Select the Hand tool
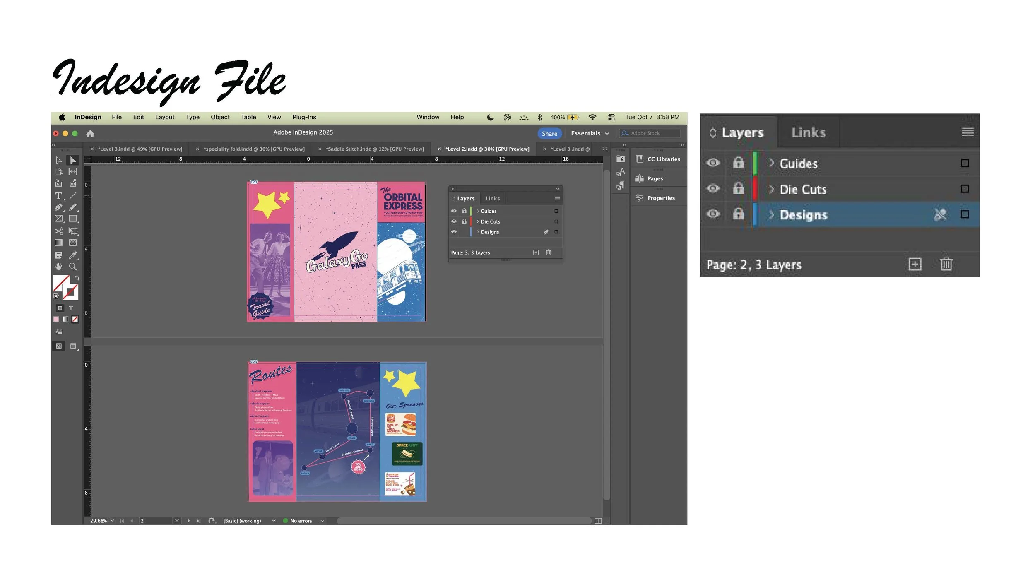1035x582 pixels. pyautogui.click(x=58, y=267)
